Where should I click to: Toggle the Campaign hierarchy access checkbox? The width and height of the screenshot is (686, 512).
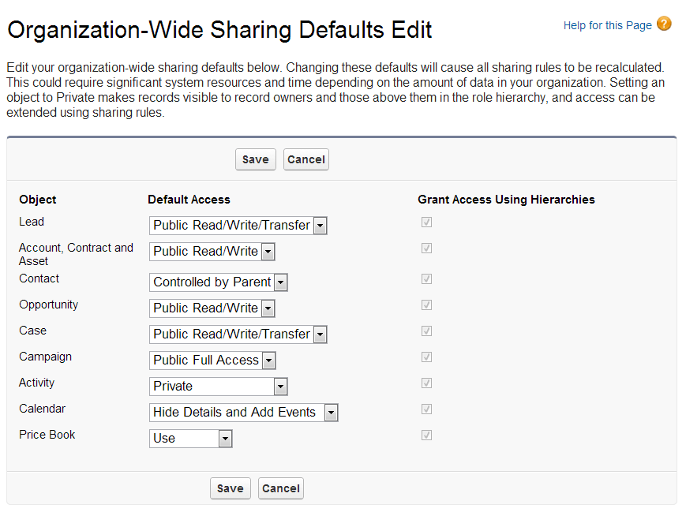tap(427, 357)
